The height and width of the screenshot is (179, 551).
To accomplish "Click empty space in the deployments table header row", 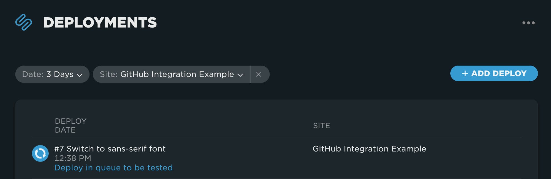I will pyautogui.click(x=195, y=126).
